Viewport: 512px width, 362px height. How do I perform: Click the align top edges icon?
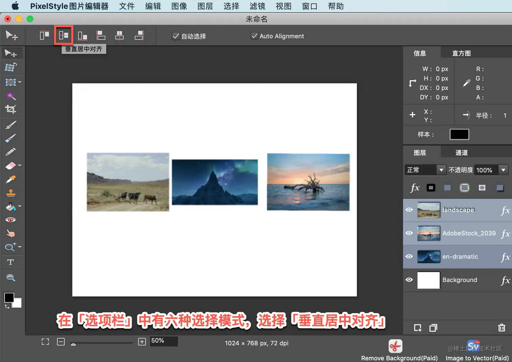[44, 35]
